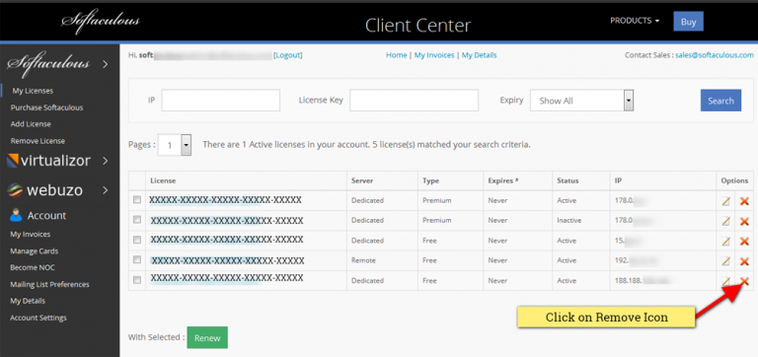Edit the license with IP starting 15.

[x=725, y=241]
